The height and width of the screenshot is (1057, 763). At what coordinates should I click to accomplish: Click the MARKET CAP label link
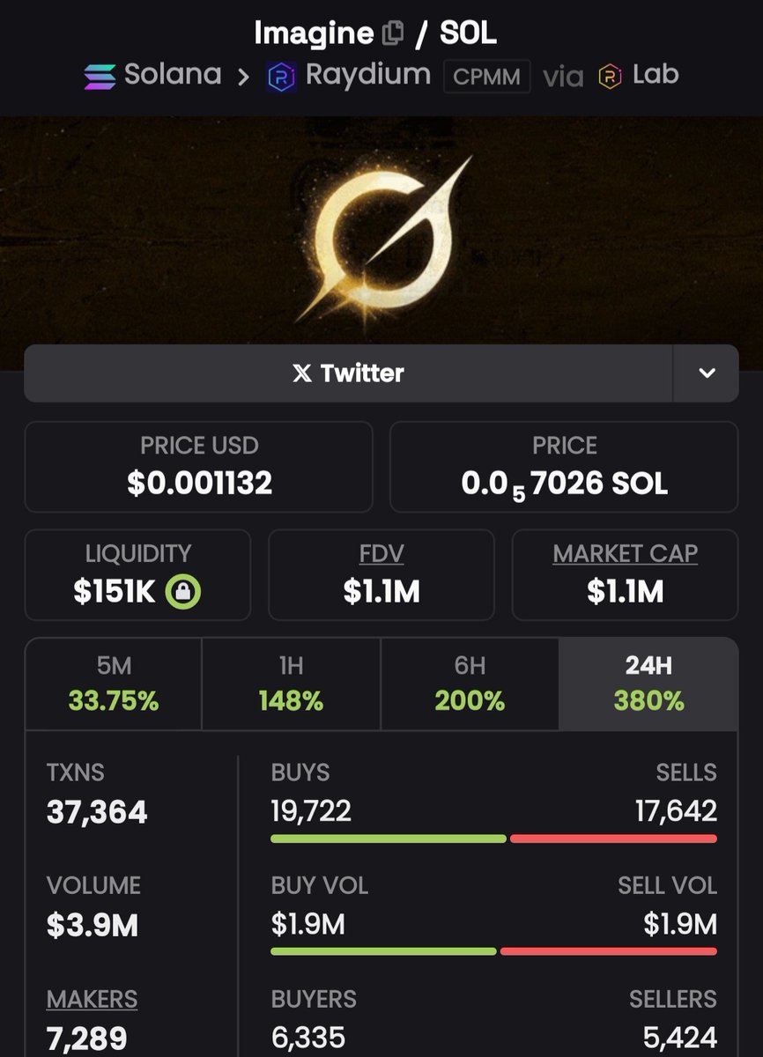coord(625,553)
